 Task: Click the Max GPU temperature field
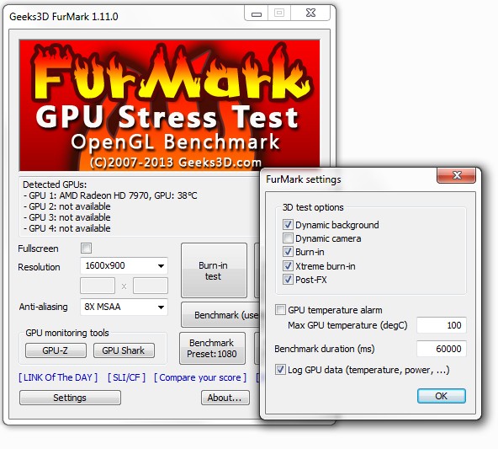(x=441, y=325)
